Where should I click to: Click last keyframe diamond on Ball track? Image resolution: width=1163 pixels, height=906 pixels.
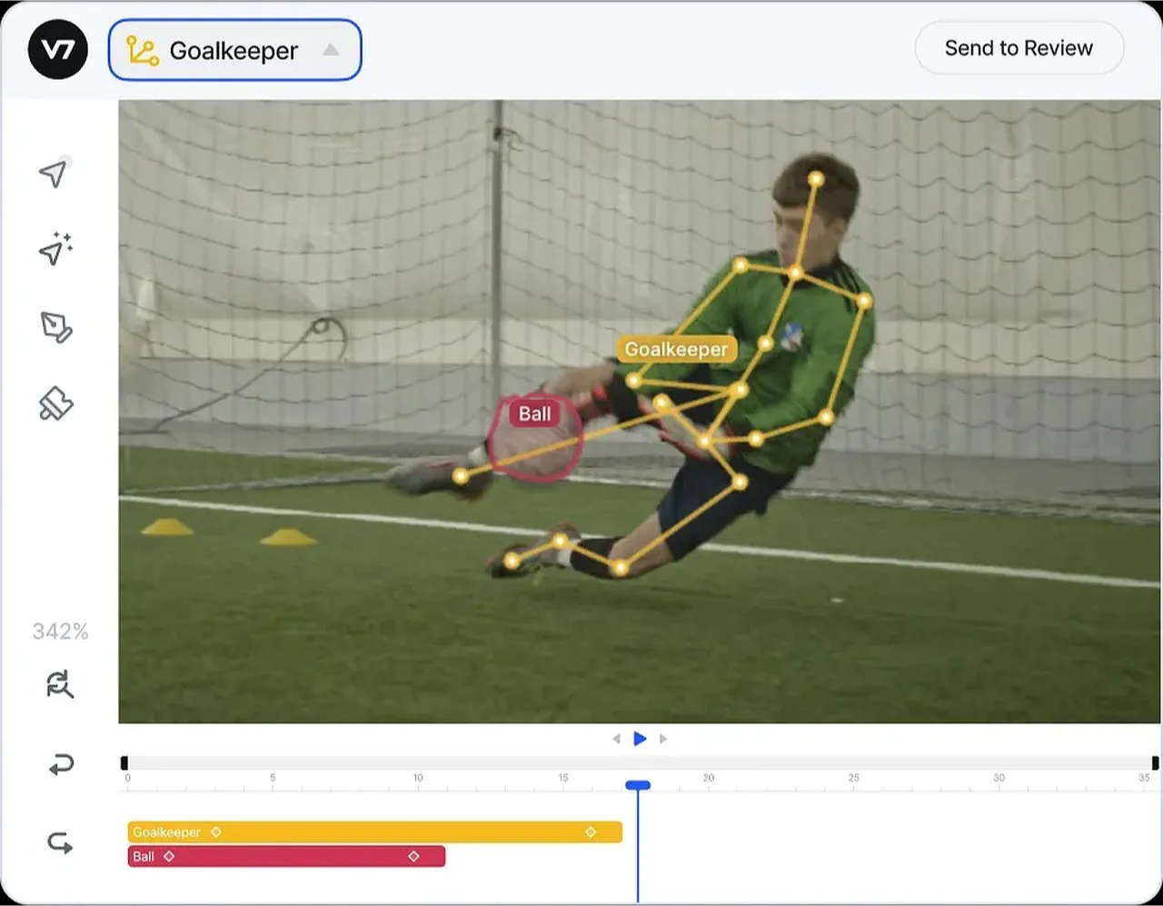tap(414, 856)
